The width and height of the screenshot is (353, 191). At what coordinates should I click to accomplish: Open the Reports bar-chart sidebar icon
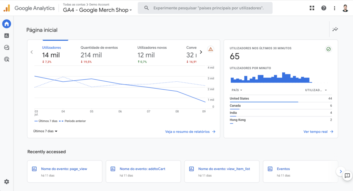pyautogui.click(x=7, y=36)
